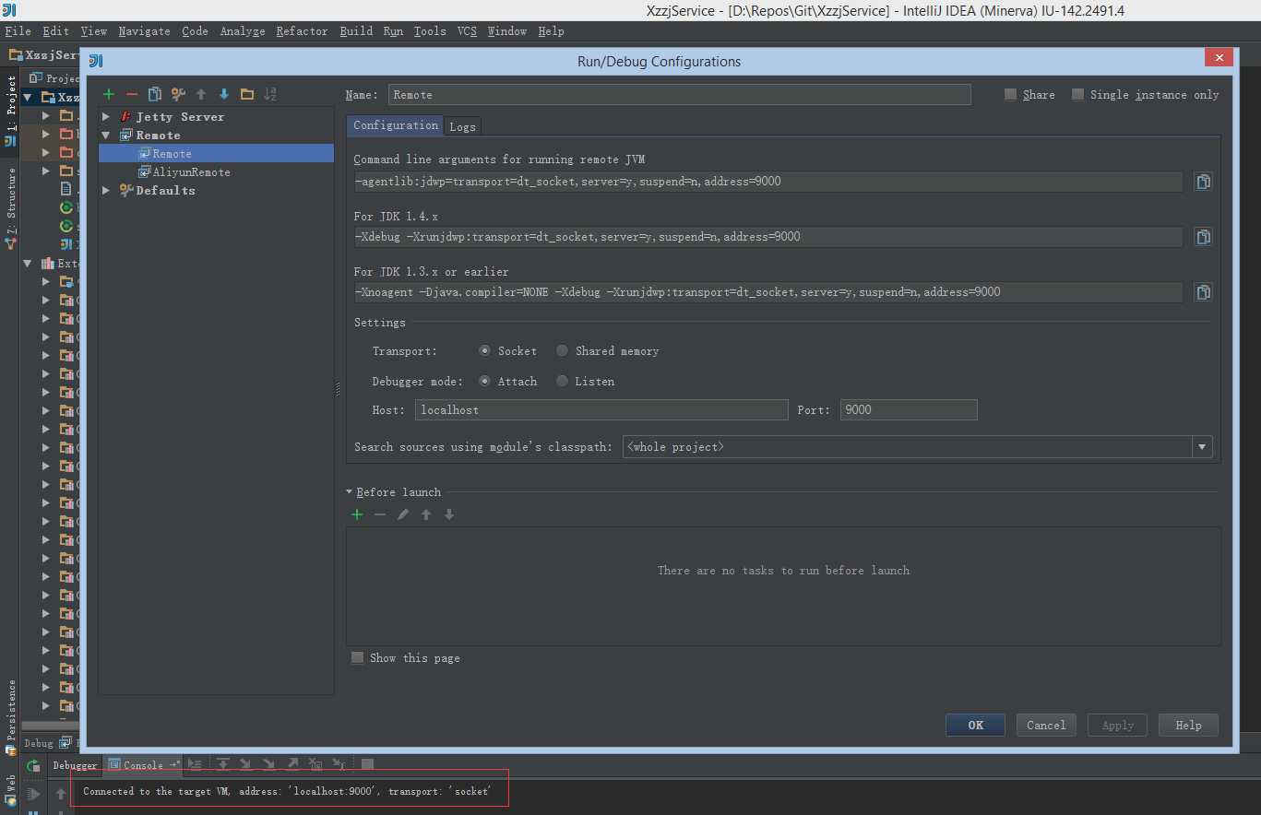Screen dimensions: 1261x815
Task: Expand the Defaults node
Action: coord(106,191)
